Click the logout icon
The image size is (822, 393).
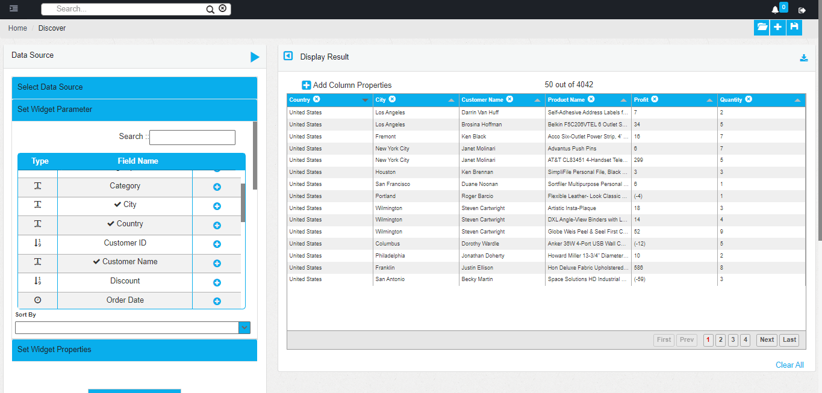click(x=802, y=10)
